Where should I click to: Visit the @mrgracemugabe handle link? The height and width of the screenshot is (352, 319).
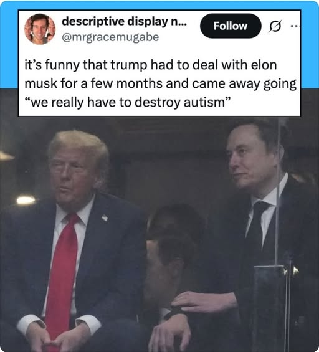110,37
